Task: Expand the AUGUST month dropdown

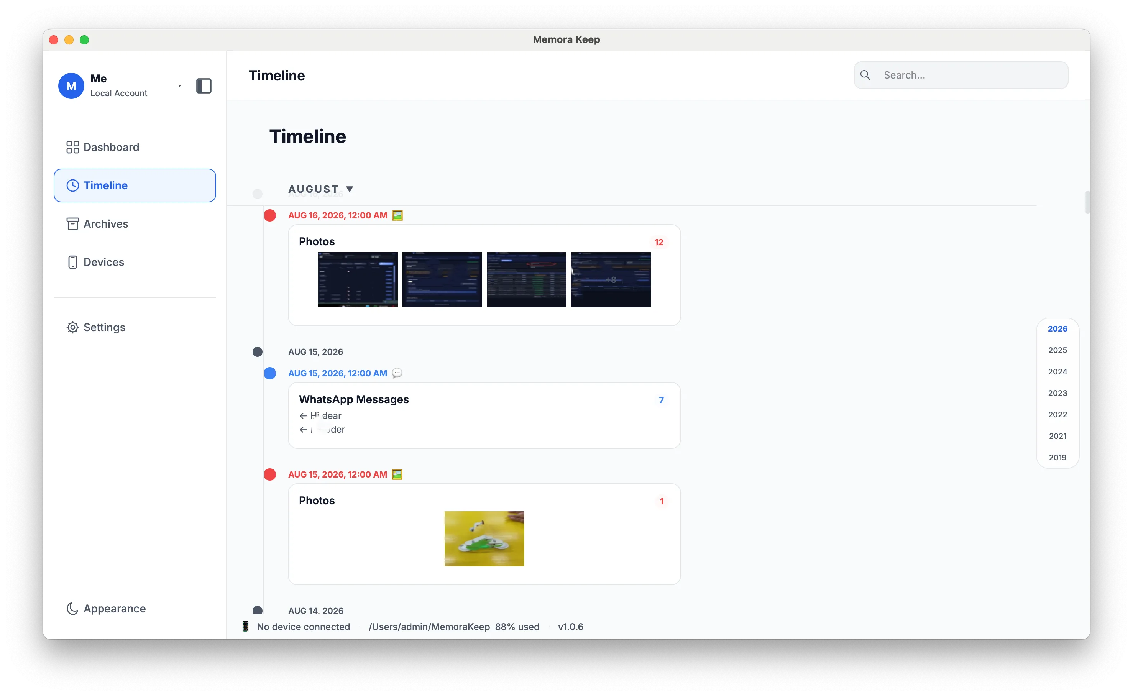Action: [x=320, y=189]
